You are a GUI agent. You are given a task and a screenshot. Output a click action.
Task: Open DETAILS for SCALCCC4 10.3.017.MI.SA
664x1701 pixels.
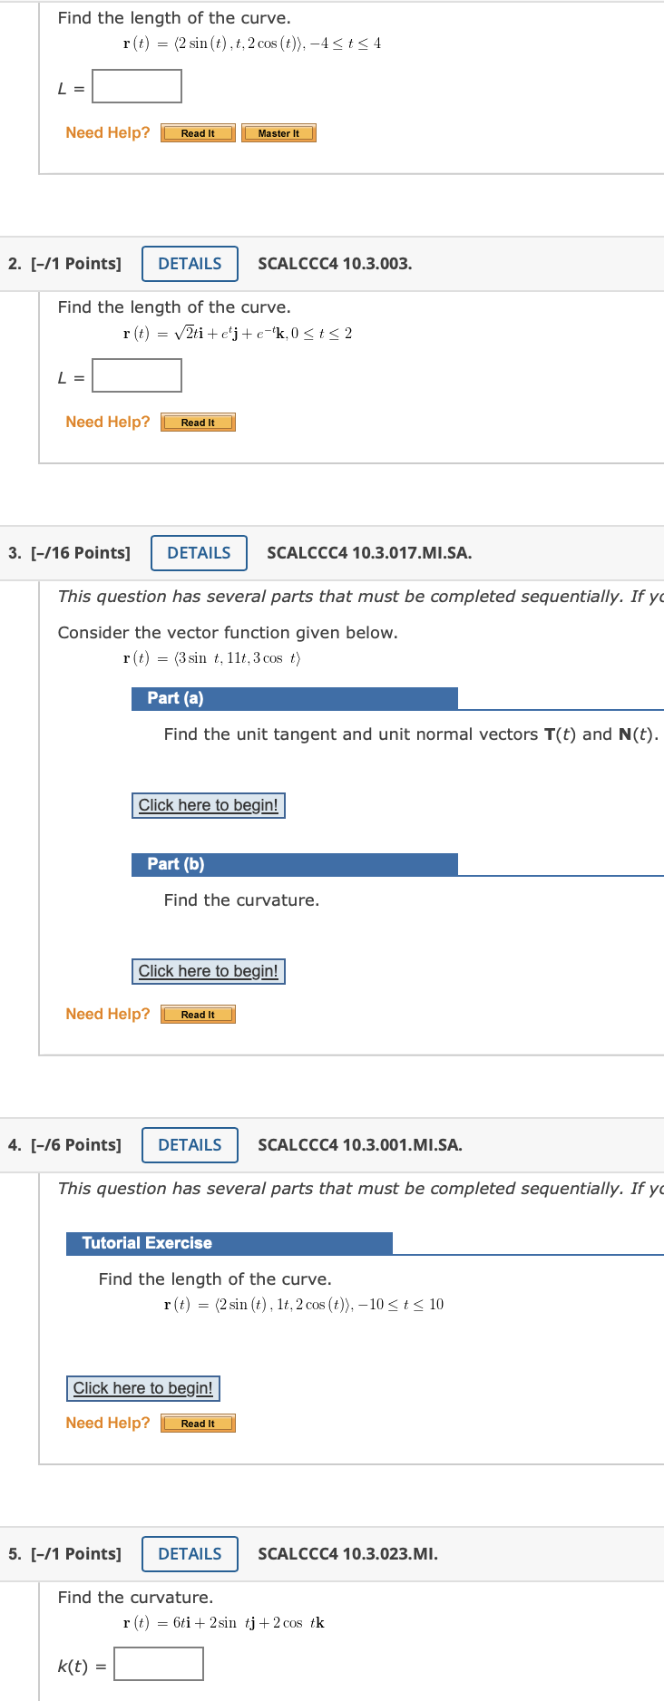click(x=199, y=552)
